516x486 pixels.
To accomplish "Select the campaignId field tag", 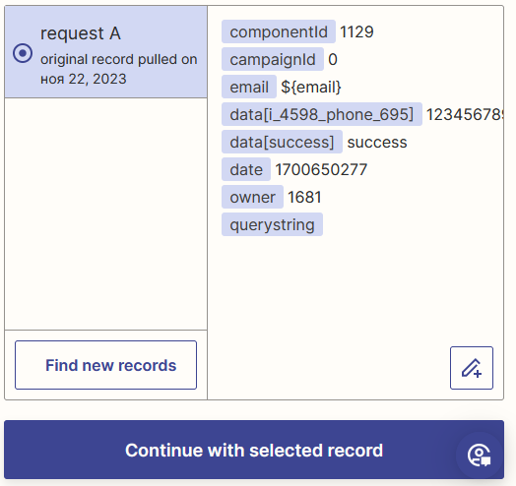I will click(x=273, y=59).
